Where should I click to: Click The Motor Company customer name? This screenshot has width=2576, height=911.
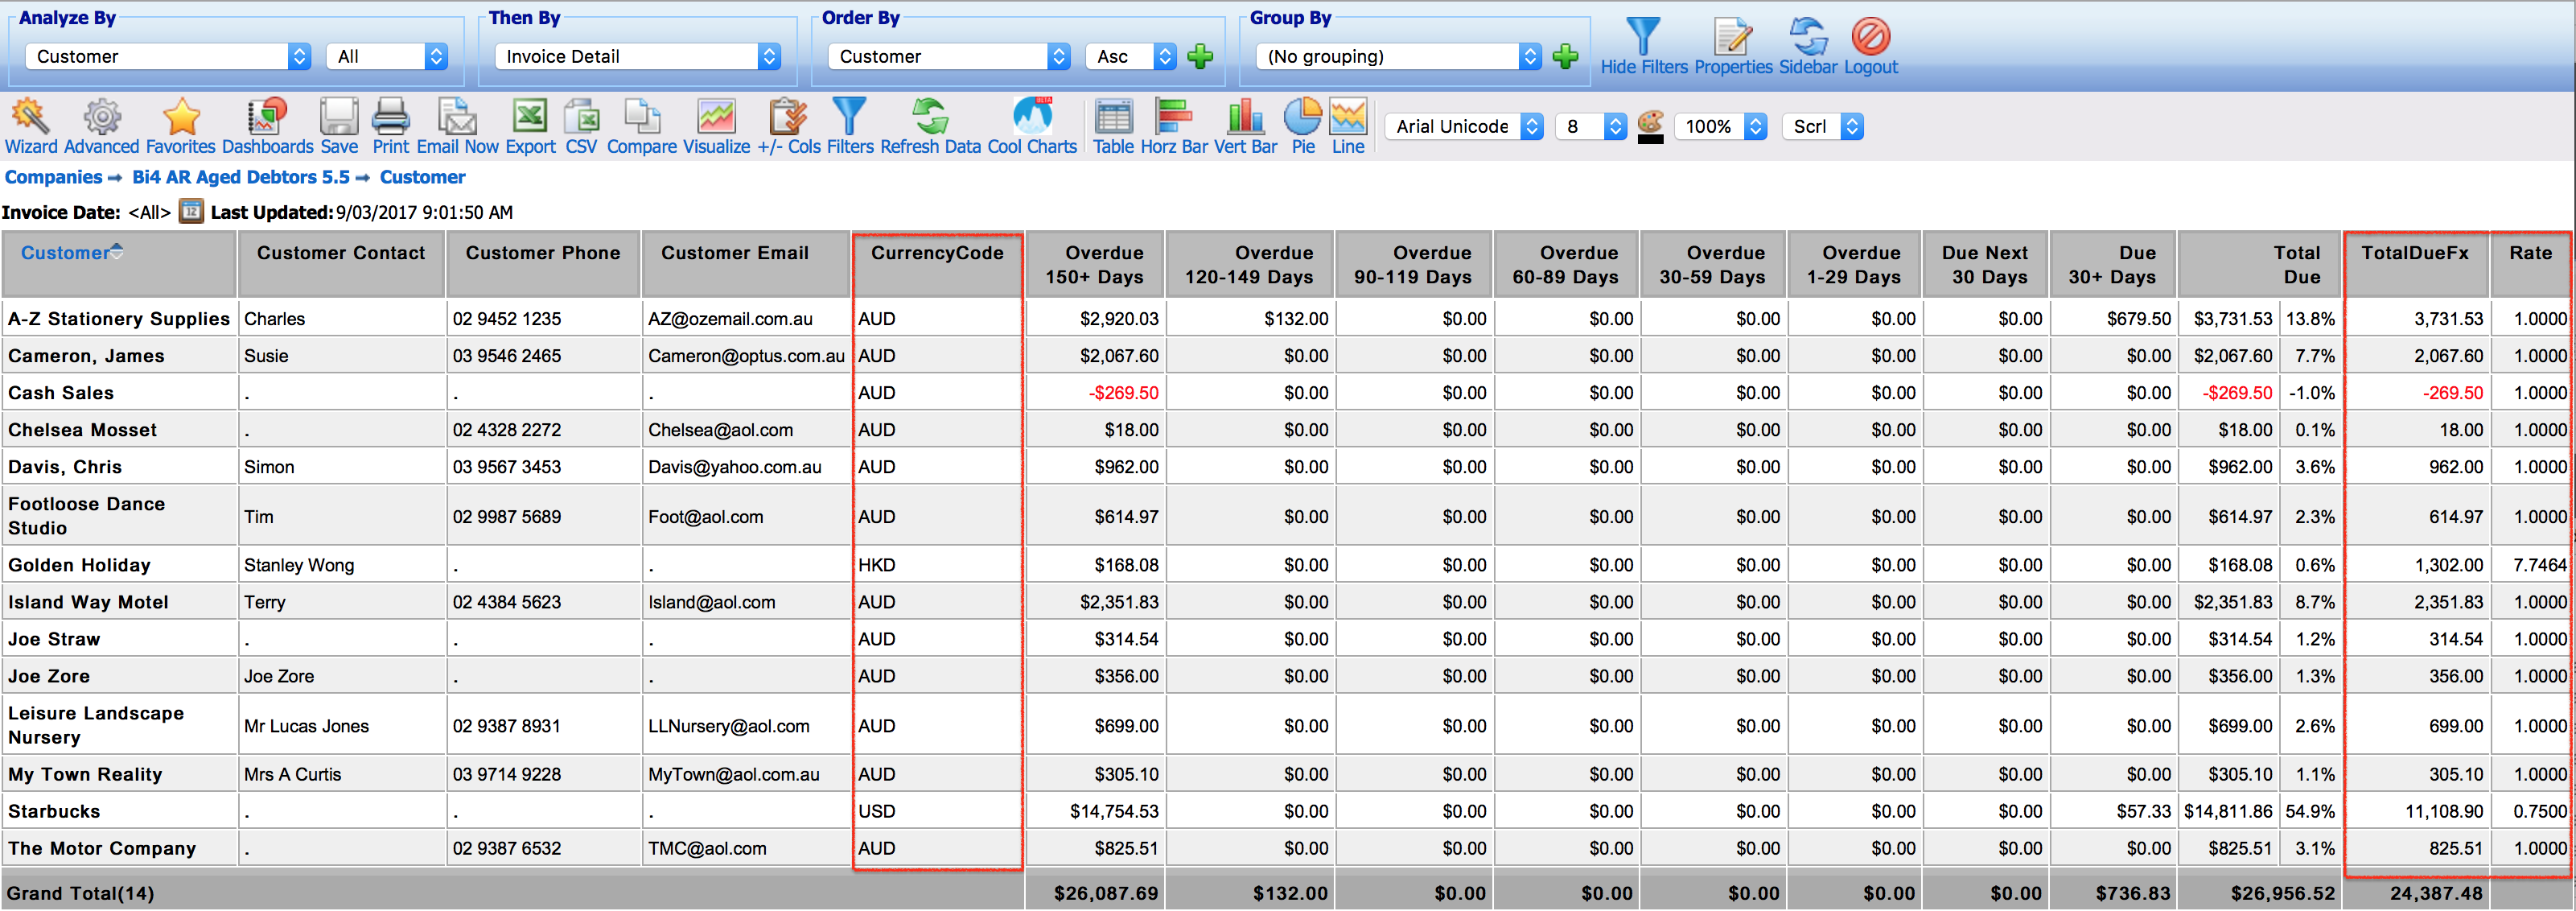[102, 848]
